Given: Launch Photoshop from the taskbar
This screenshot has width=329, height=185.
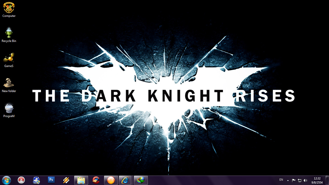Looking at the screenshot, I should (x=51, y=180).
